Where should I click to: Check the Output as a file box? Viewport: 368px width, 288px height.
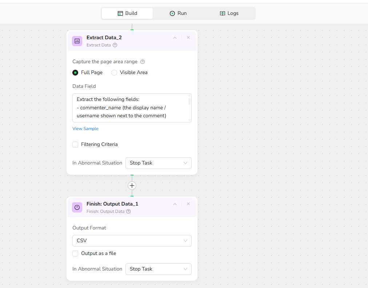pos(75,253)
